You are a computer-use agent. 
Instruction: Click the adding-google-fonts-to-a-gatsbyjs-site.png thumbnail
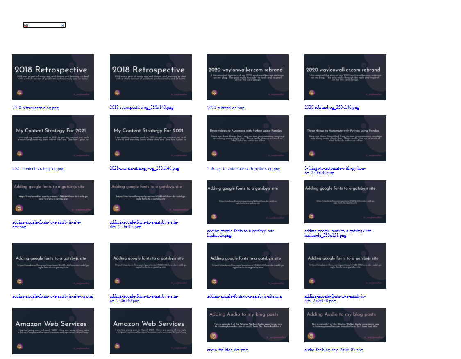click(248, 266)
